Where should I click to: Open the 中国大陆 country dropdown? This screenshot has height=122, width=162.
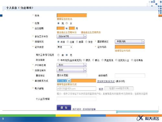point(130,42)
